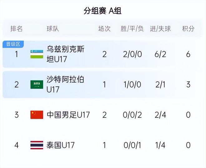
Task: Click Uzbekistan's 6 points value
Action: point(188,54)
